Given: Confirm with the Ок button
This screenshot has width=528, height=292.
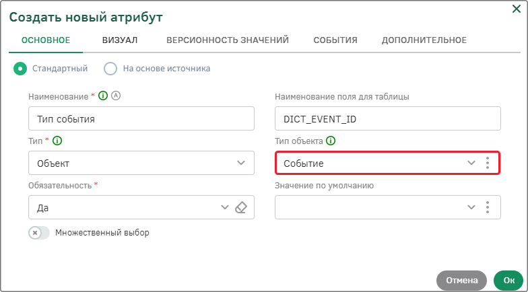Looking at the screenshot, I should [x=509, y=281].
